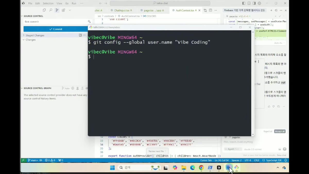Open the Extensions view icon
Screen dimensions: 309x174
tap(63, 10)
